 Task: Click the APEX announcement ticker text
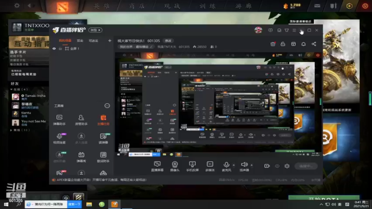[x=101, y=180]
